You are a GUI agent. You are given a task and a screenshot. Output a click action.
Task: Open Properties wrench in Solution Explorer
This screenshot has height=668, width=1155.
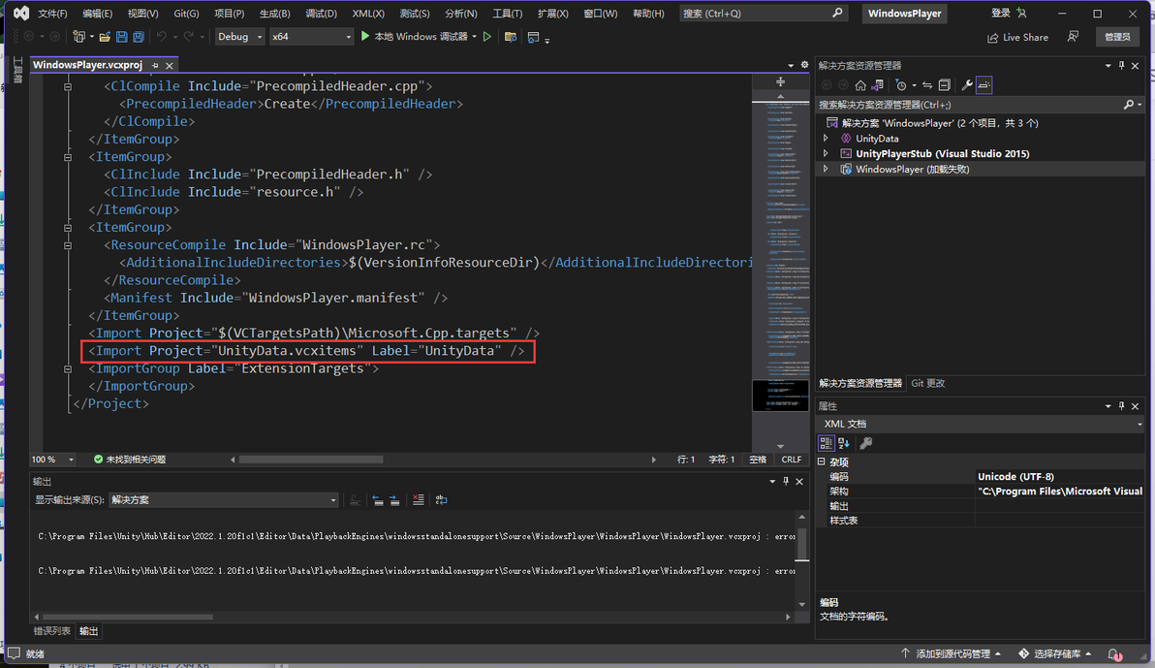point(966,85)
